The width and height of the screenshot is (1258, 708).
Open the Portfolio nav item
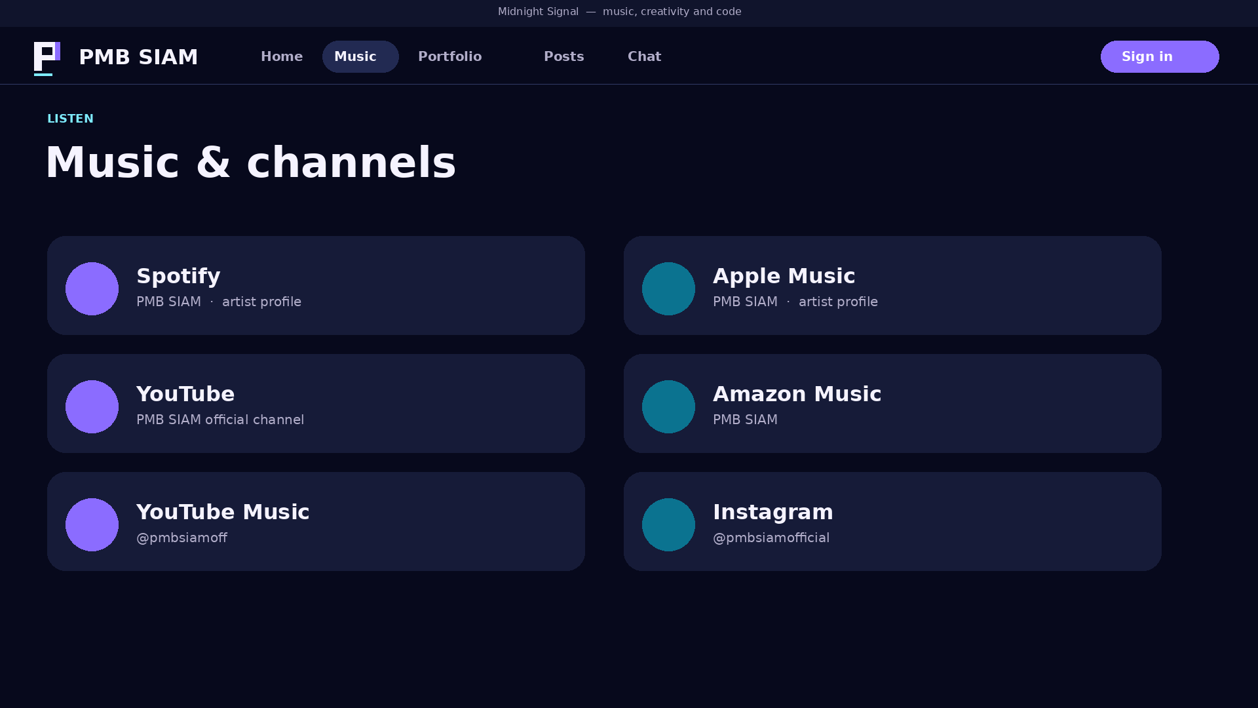pyautogui.click(x=450, y=56)
